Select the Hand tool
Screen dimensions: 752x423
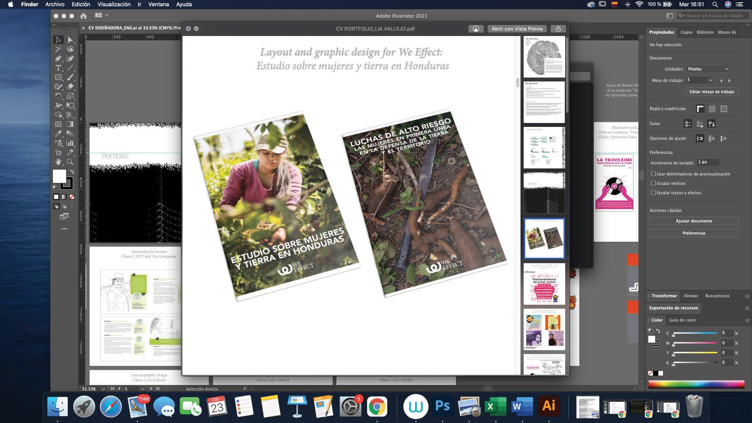click(58, 162)
